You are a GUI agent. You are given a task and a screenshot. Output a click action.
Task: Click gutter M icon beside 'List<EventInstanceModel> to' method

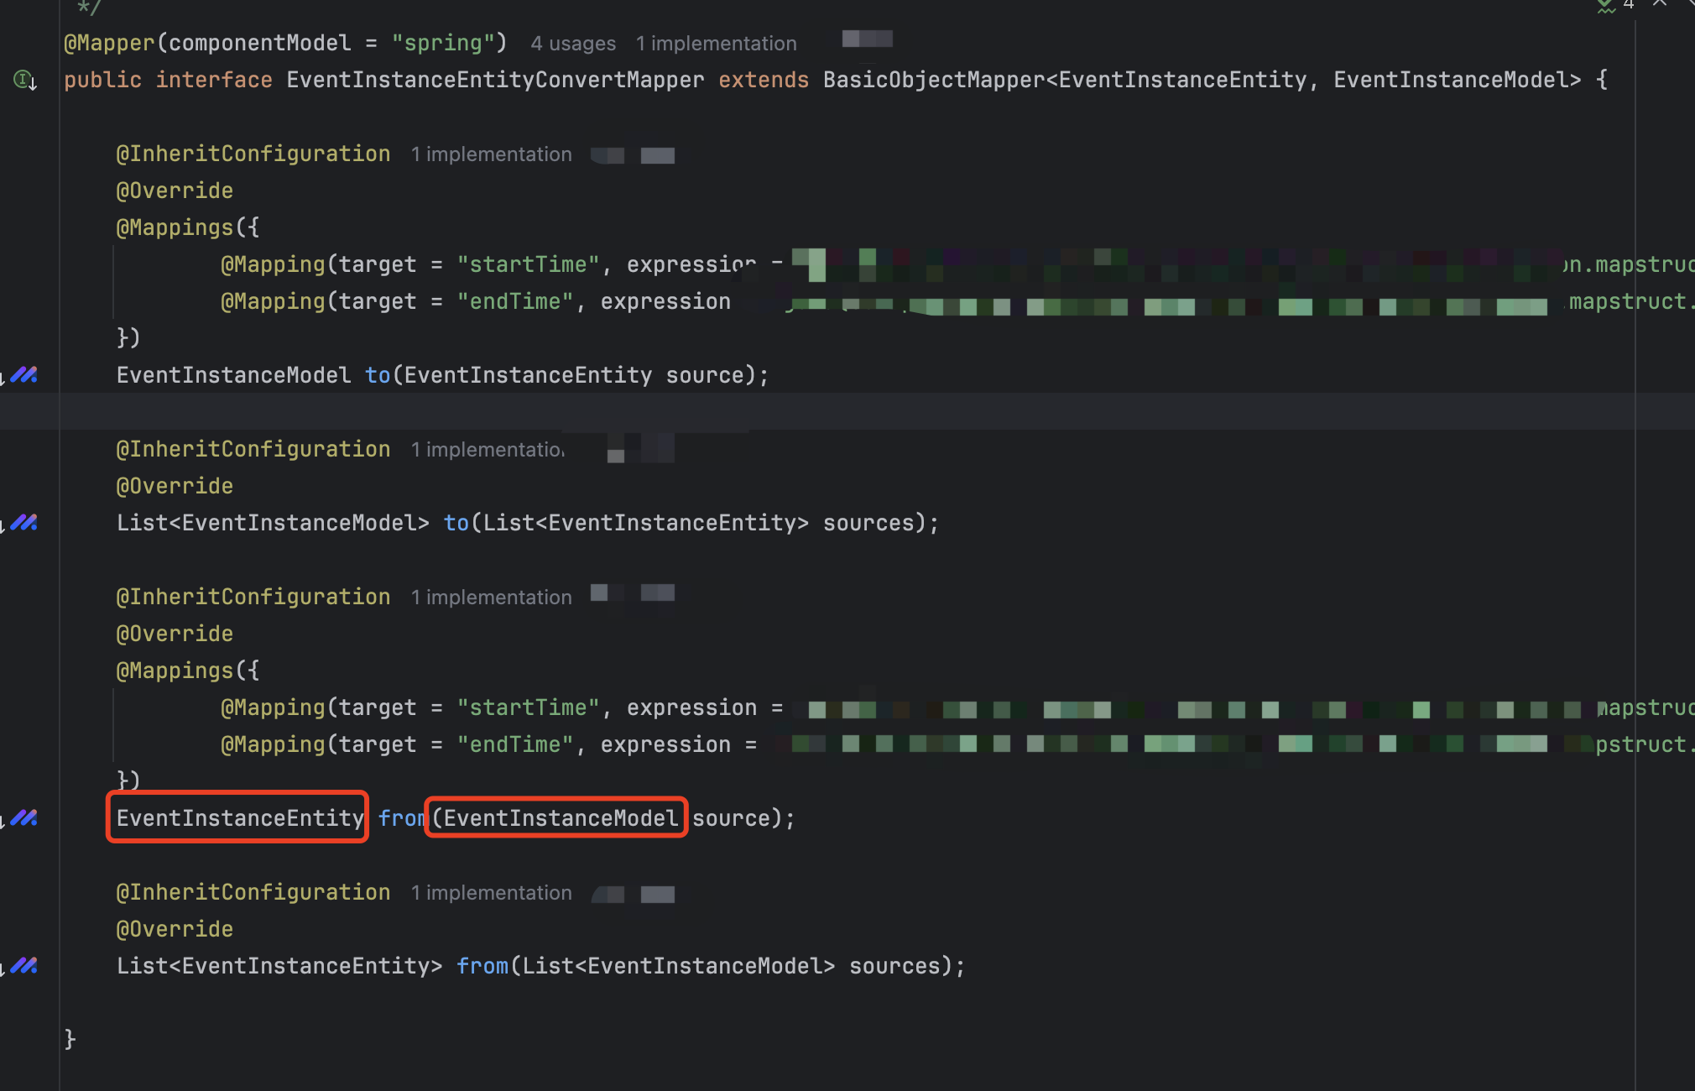coord(24,523)
